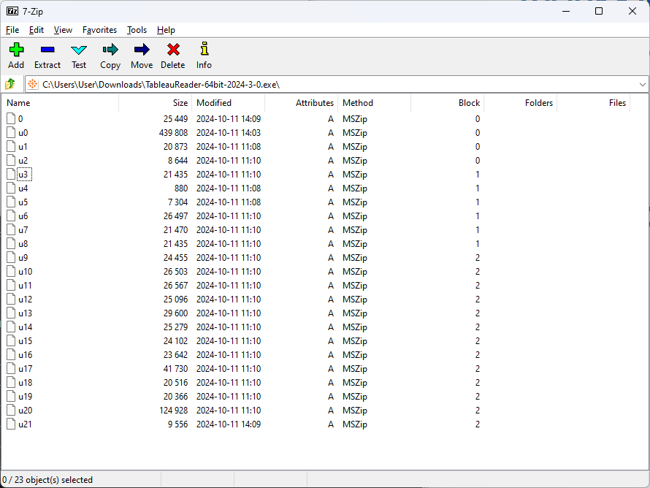Click the file icon for item 0
The width and height of the screenshot is (650, 488).
click(x=11, y=119)
